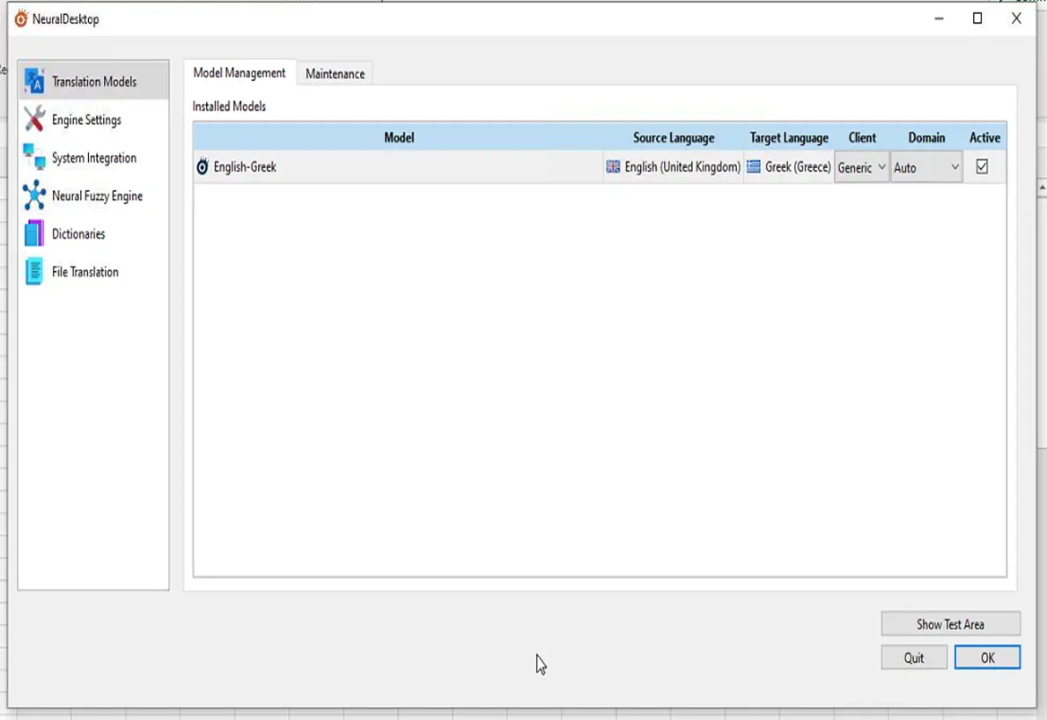The width and height of the screenshot is (1047, 720).
Task: Click the System Integration monitors icon
Action: coord(34,157)
